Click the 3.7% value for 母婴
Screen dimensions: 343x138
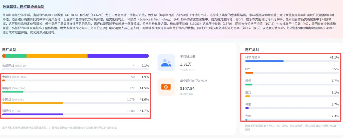coord(335,104)
